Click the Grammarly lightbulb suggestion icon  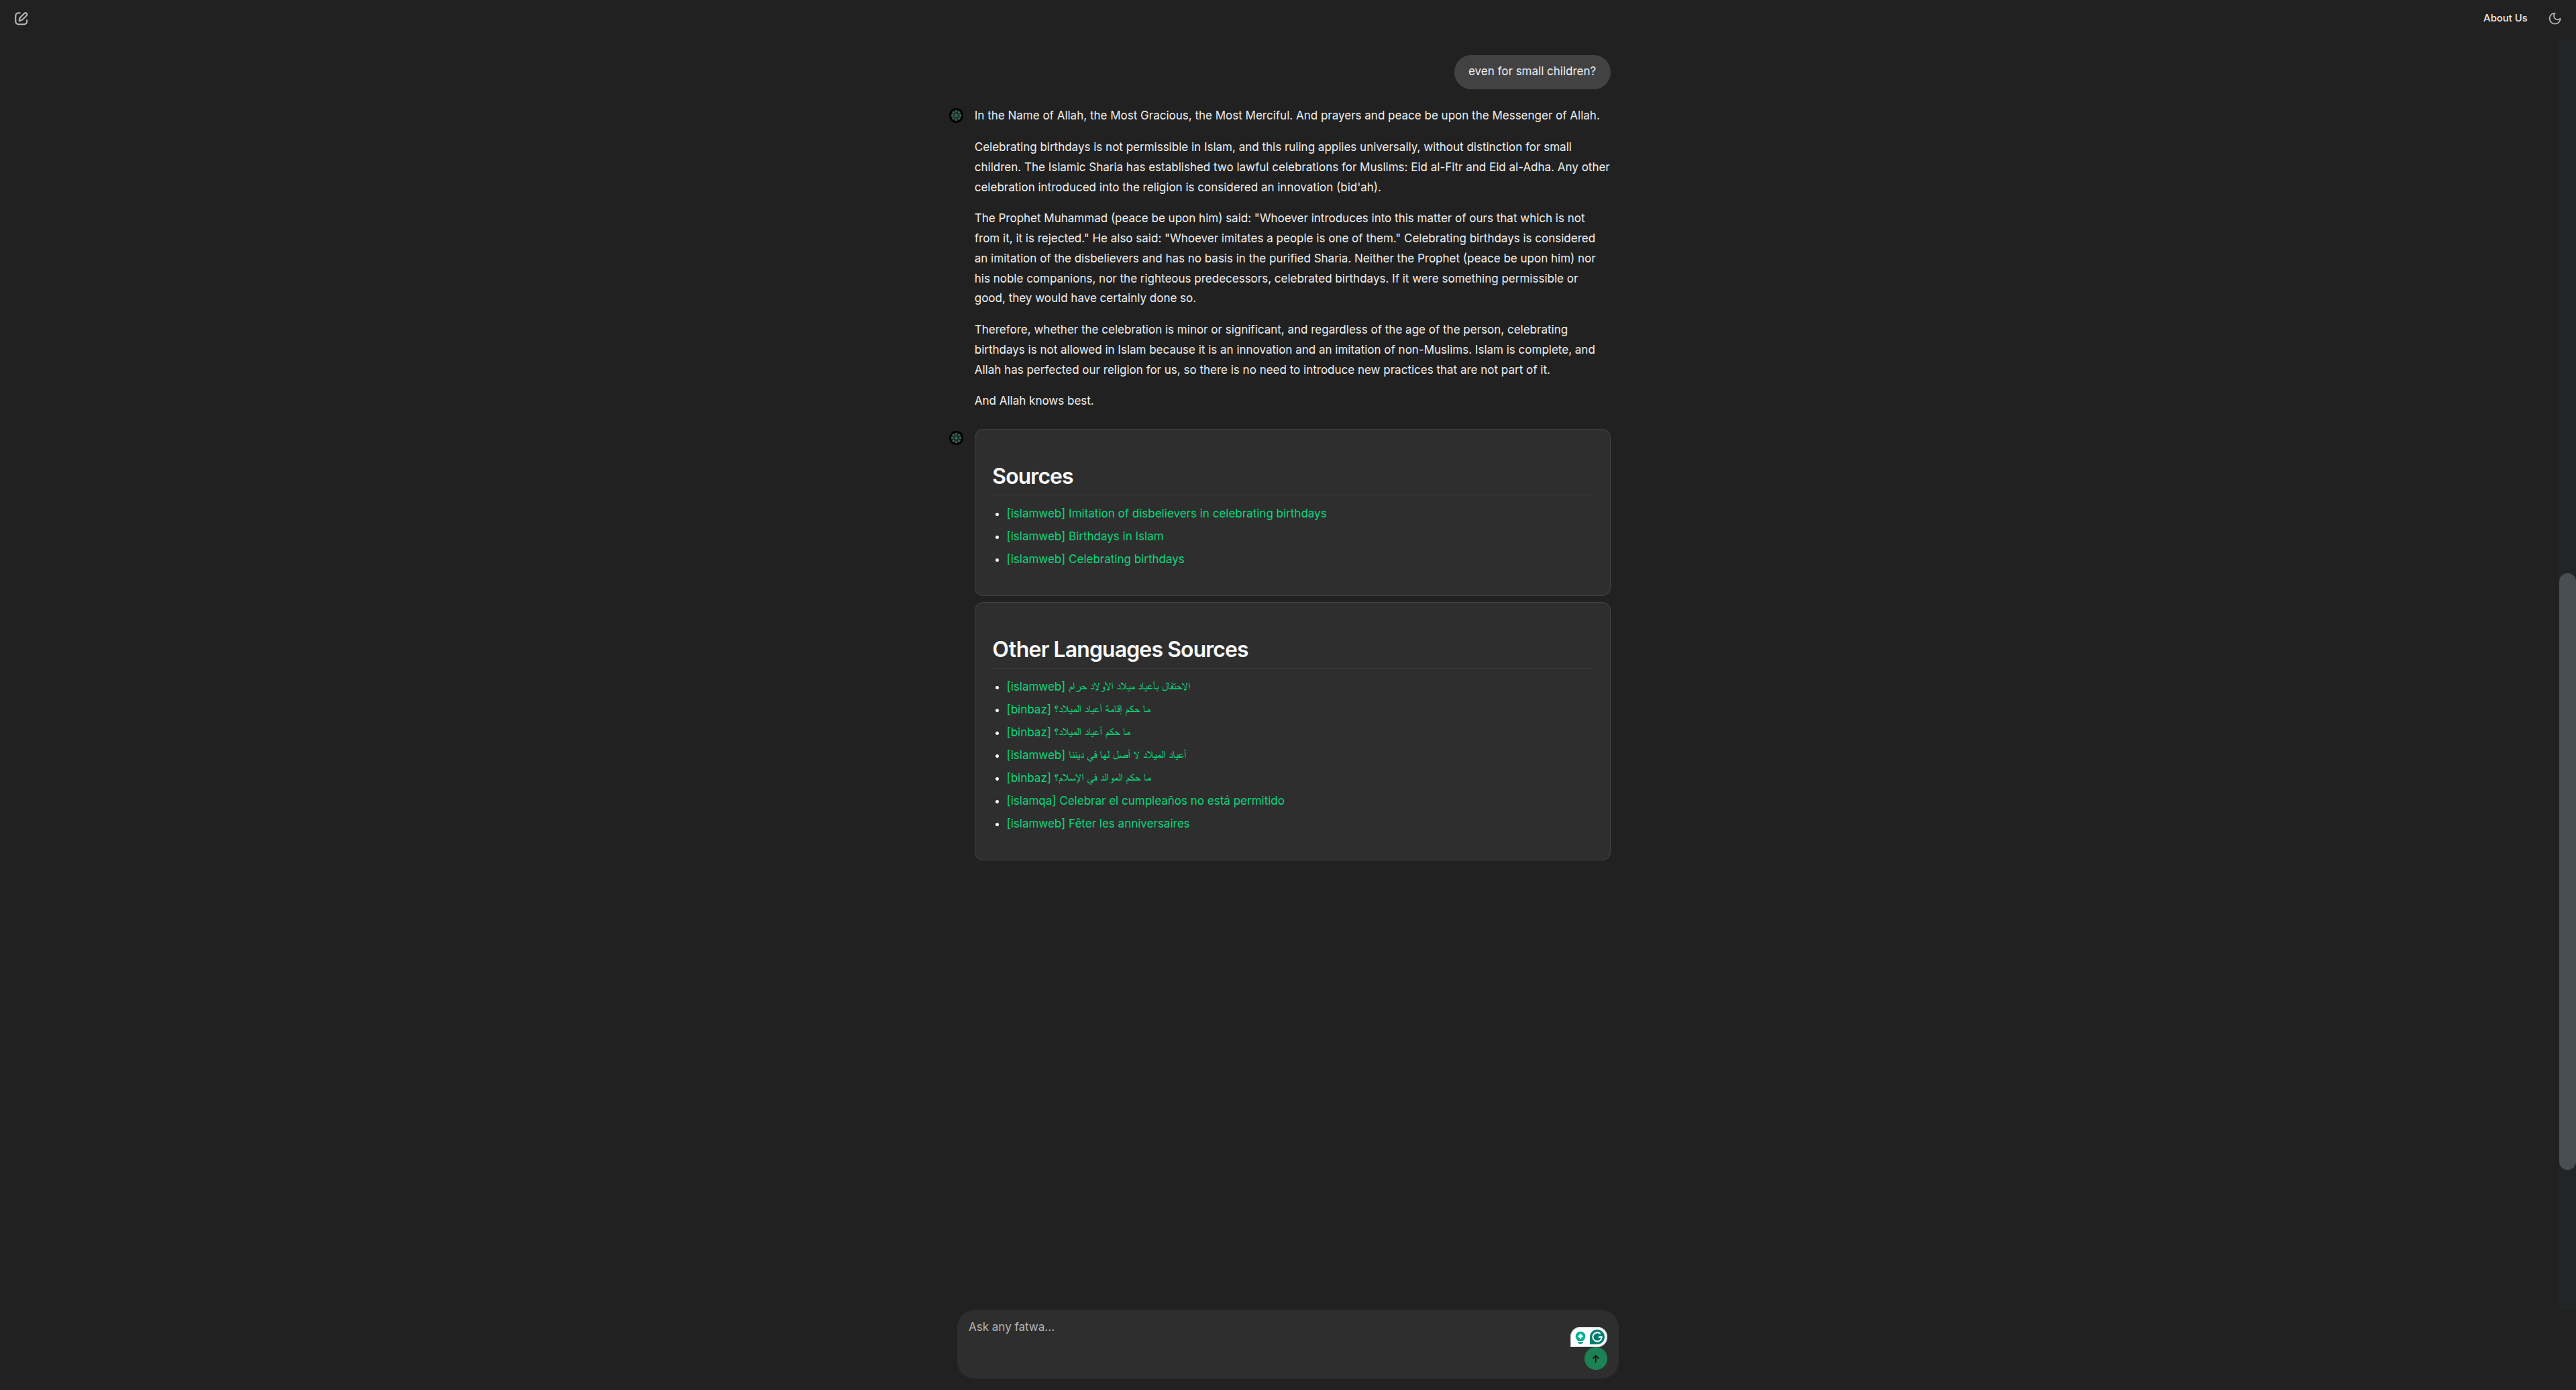tap(1580, 1337)
